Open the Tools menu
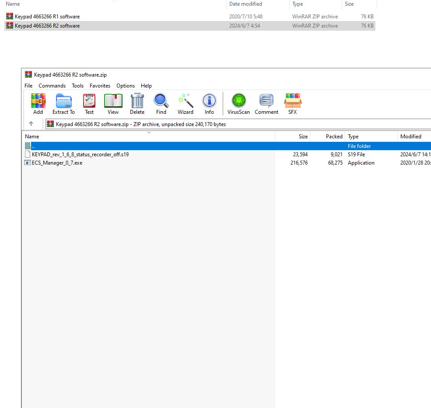Viewport: 431px width, 408px height. pos(78,86)
